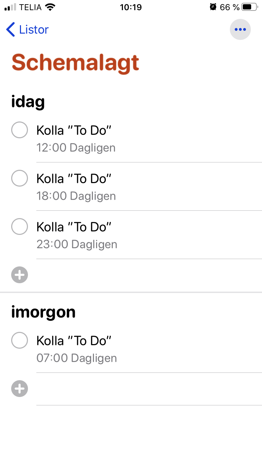Open the more options ellipsis menu

[x=240, y=29]
